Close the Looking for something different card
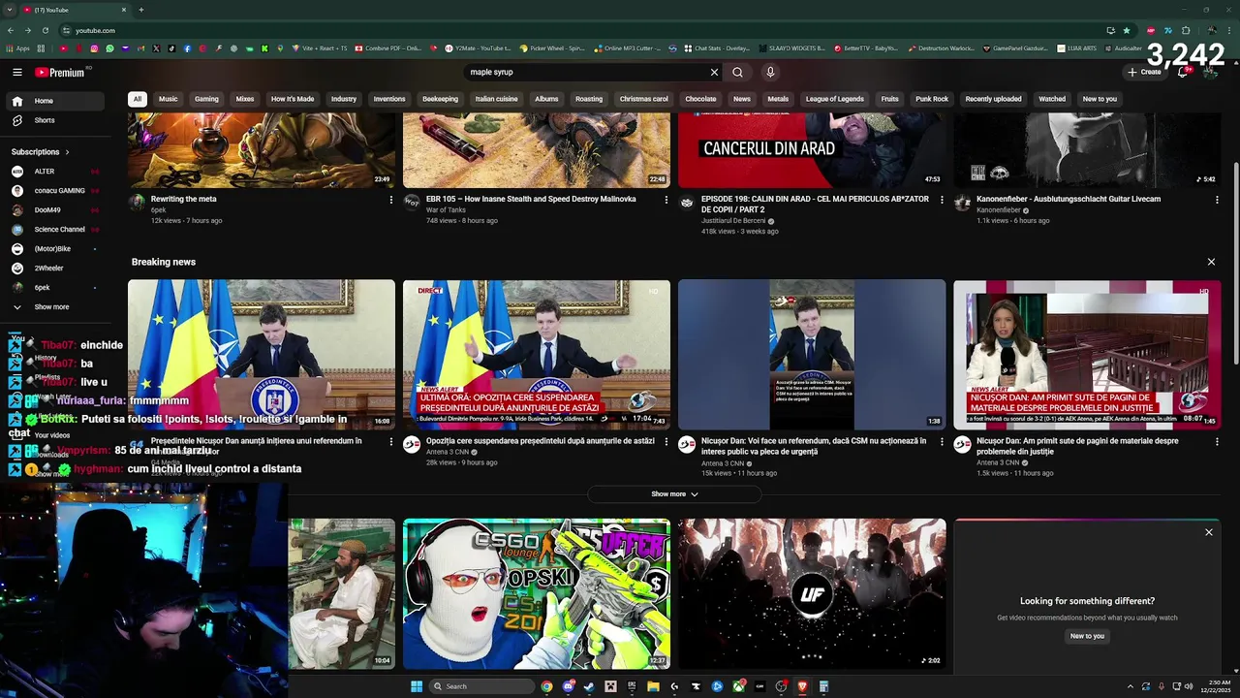The width and height of the screenshot is (1240, 698). [x=1209, y=532]
